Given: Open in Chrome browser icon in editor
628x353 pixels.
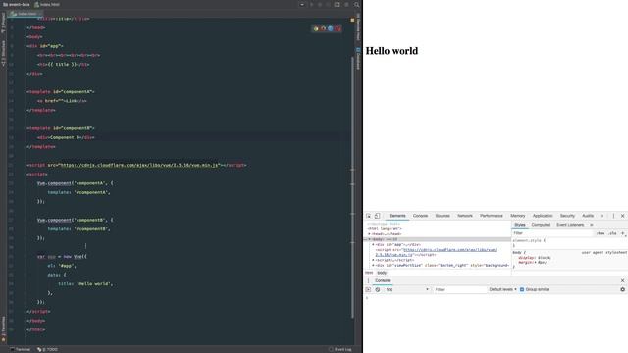Looking at the screenshot, I should click(x=316, y=28).
